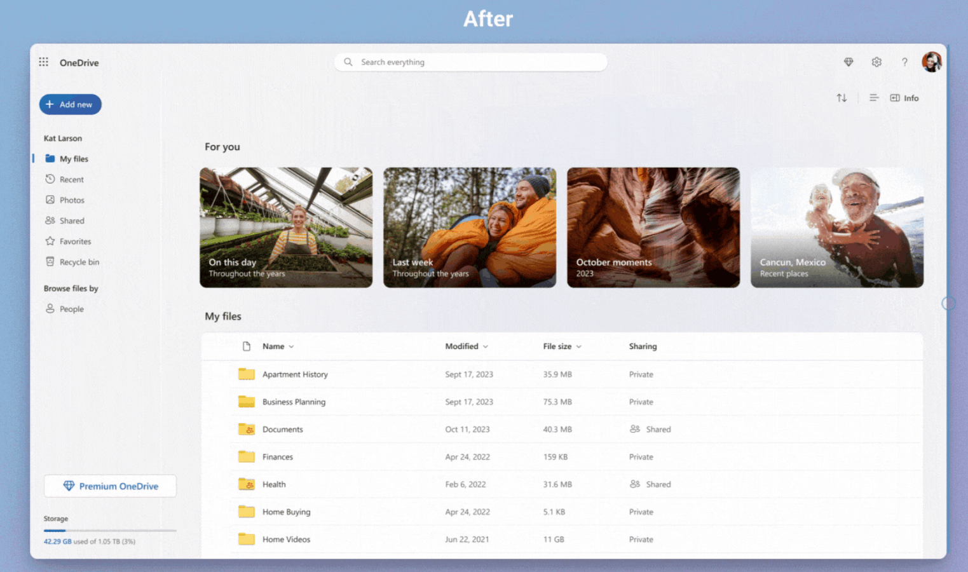Go to Recent in the sidebar
Image resolution: width=968 pixels, height=572 pixels.
click(71, 180)
